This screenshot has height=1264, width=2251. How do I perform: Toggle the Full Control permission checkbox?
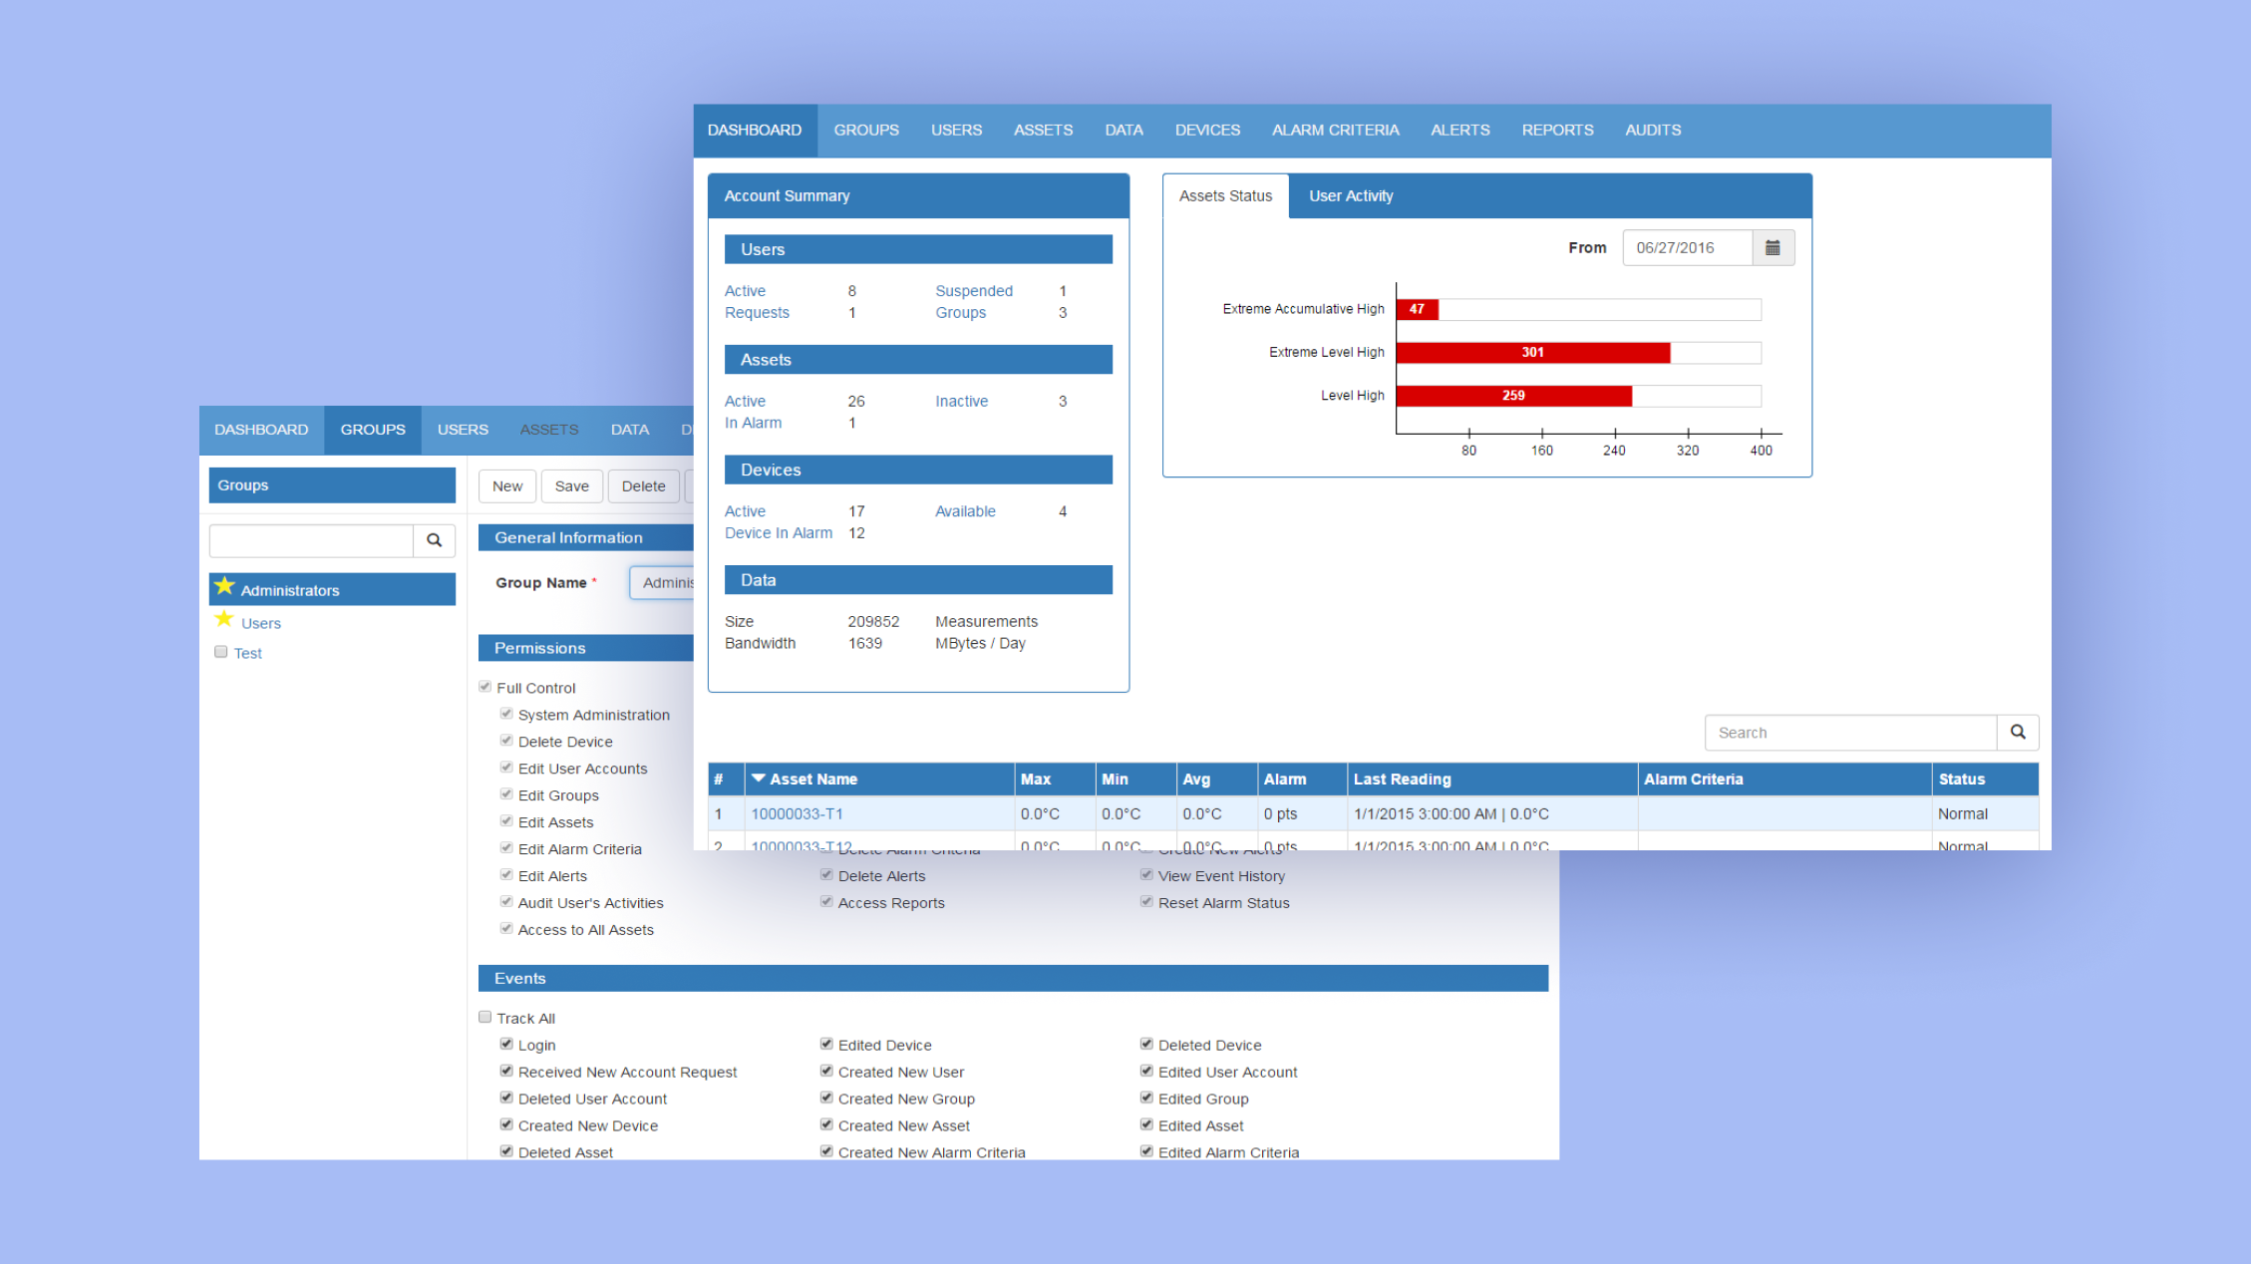point(485,687)
